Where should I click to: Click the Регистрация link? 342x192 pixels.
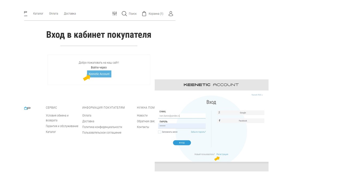(222, 154)
